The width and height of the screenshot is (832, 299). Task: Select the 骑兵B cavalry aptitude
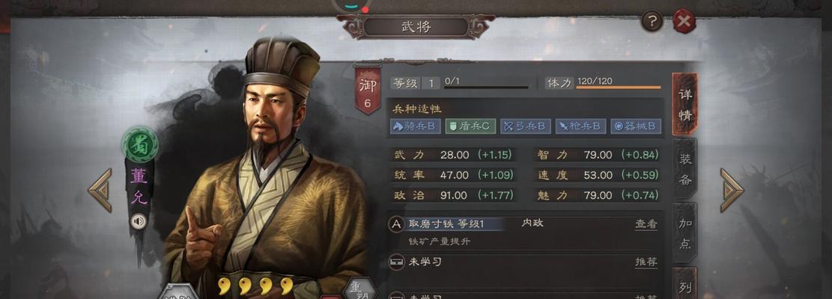pyautogui.click(x=416, y=126)
